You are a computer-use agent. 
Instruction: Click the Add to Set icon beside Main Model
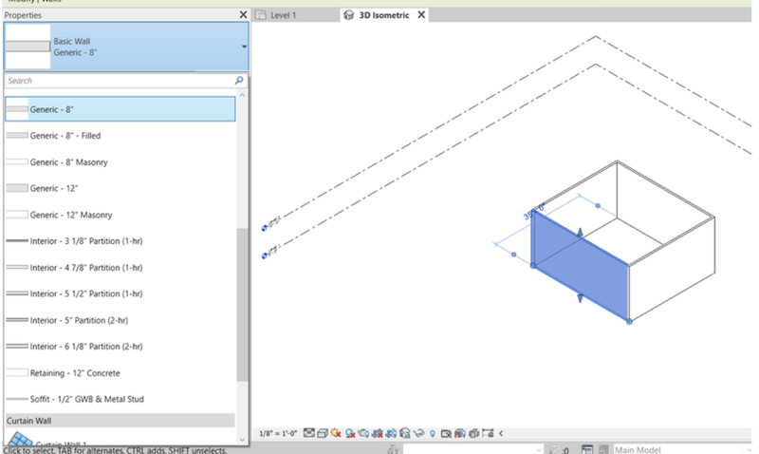pyautogui.click(x=603, y=449)
